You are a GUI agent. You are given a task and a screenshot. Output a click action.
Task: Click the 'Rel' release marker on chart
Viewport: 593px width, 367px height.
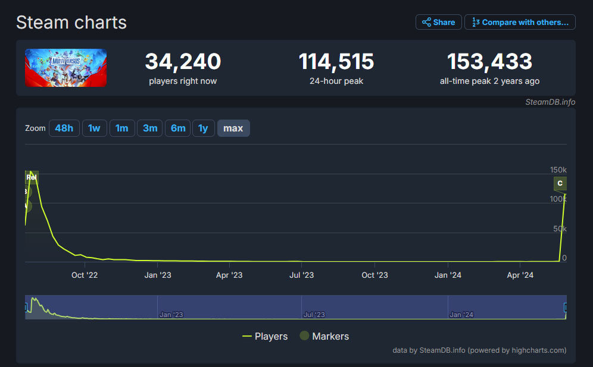32,177
